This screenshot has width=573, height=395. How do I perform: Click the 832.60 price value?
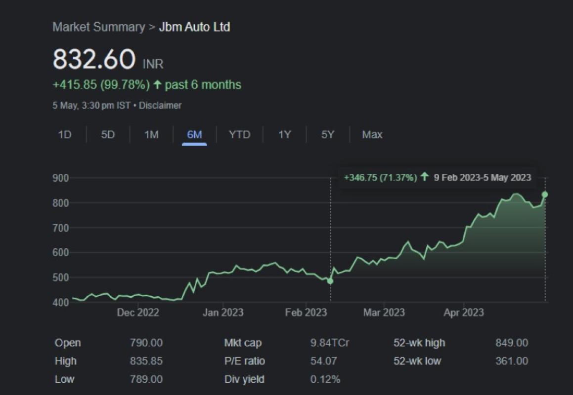[x=94, y=59]
